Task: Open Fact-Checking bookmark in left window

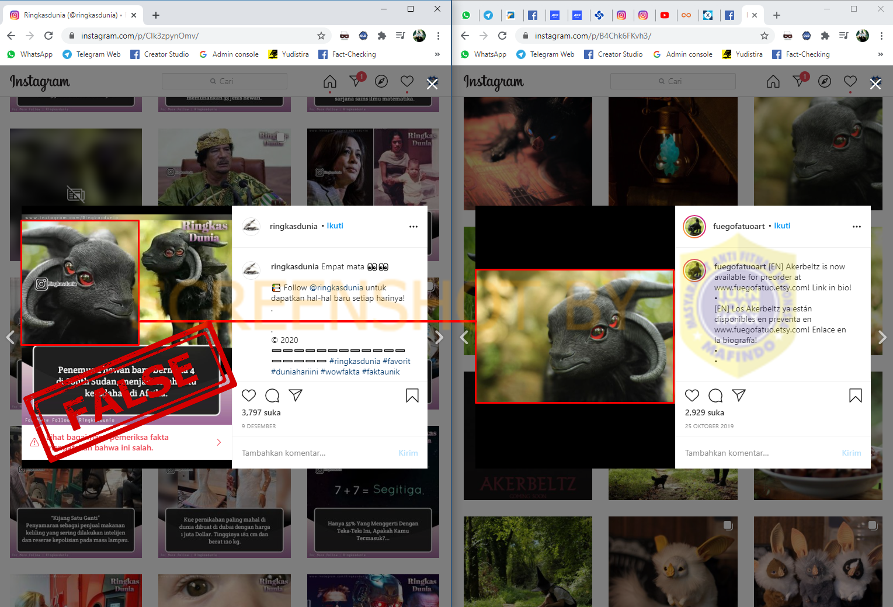Action: [348, 54]
